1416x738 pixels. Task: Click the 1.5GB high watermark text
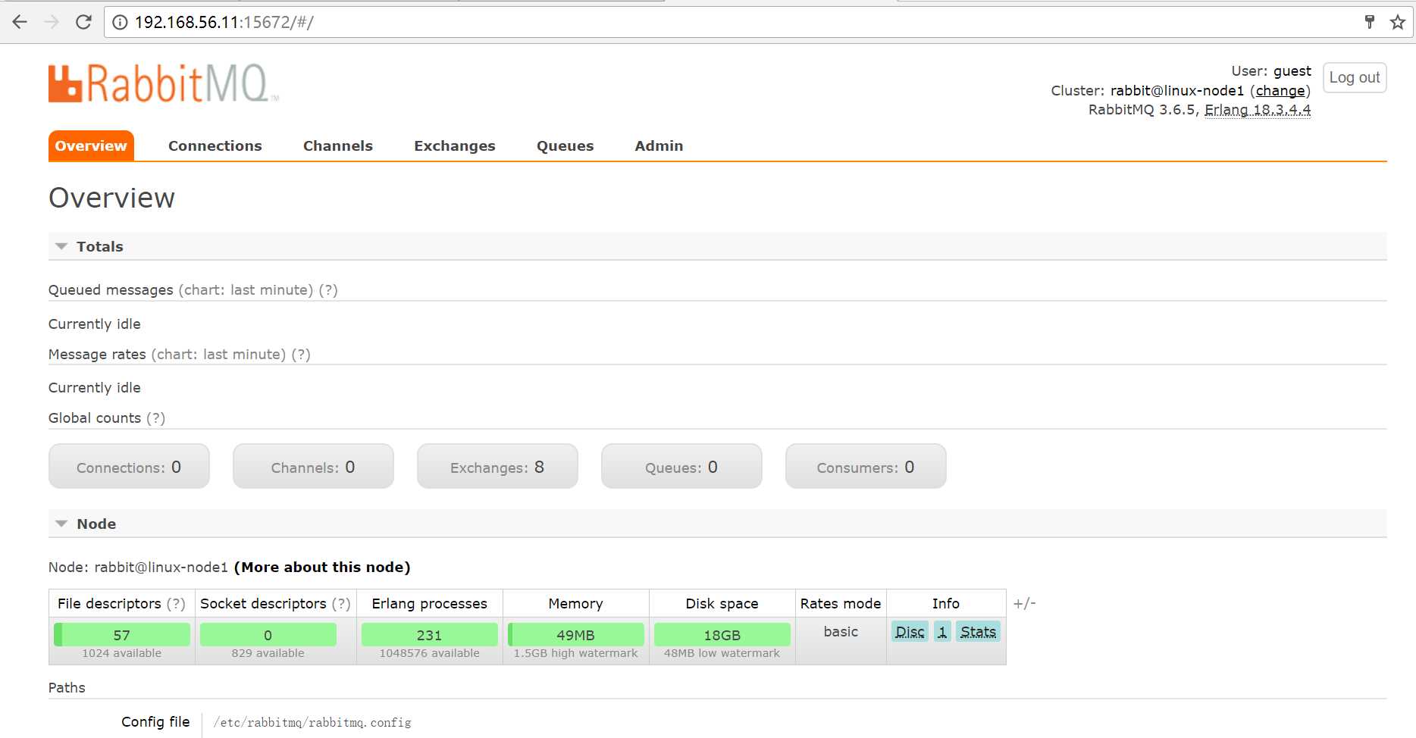coord(576,653)
